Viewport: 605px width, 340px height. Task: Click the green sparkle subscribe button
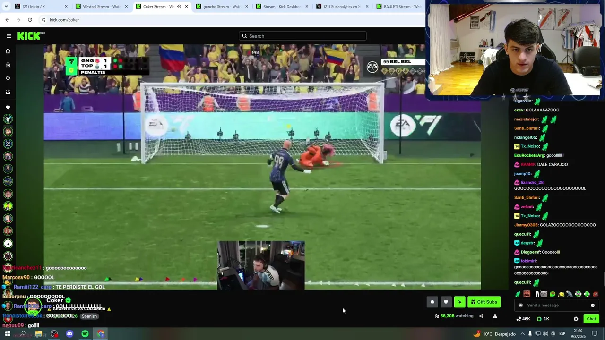click(x=459, y=302)
